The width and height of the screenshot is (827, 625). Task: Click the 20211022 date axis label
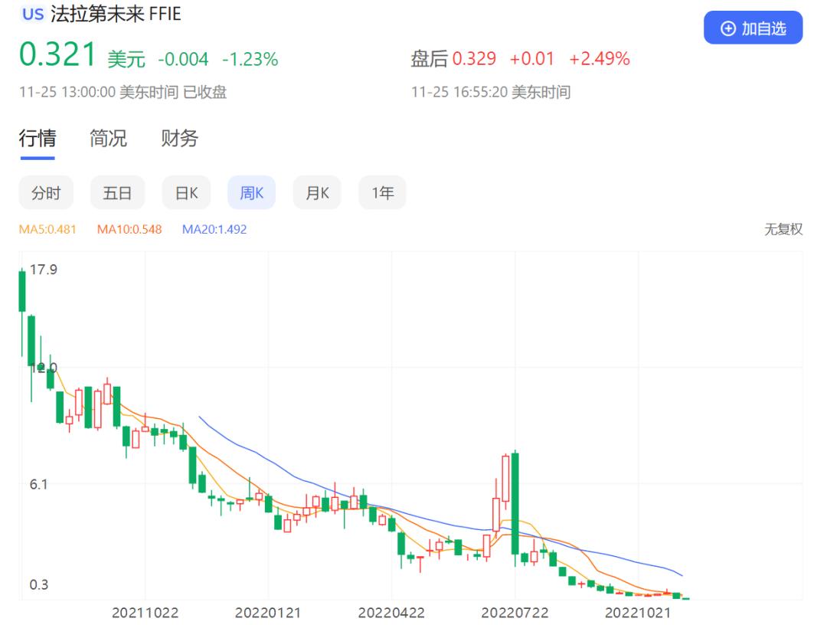[x=145, y=613]
